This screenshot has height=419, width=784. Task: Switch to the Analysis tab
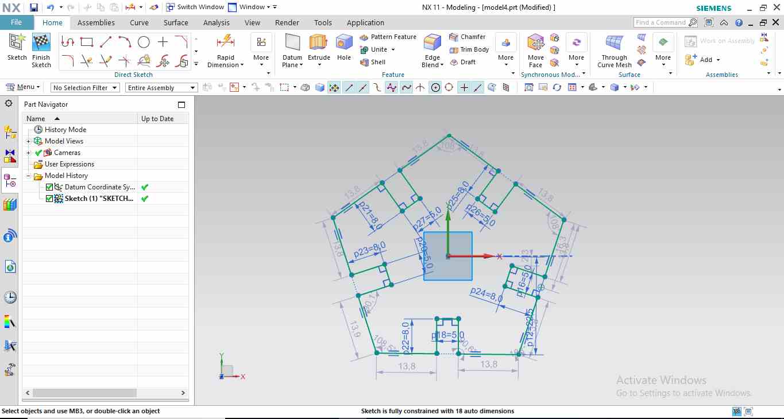[x=217, y=23]
